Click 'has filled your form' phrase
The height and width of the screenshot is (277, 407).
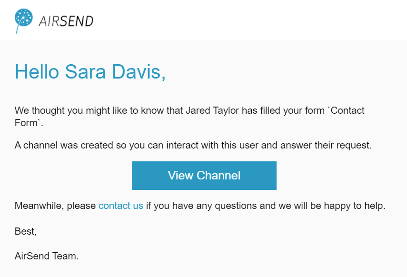pyautogui.click(x=283, y=110)
